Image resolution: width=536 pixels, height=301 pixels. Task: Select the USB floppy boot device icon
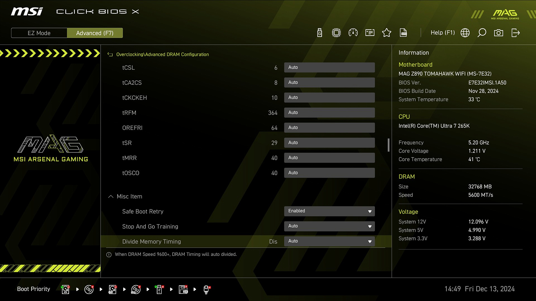pos(183,289)
